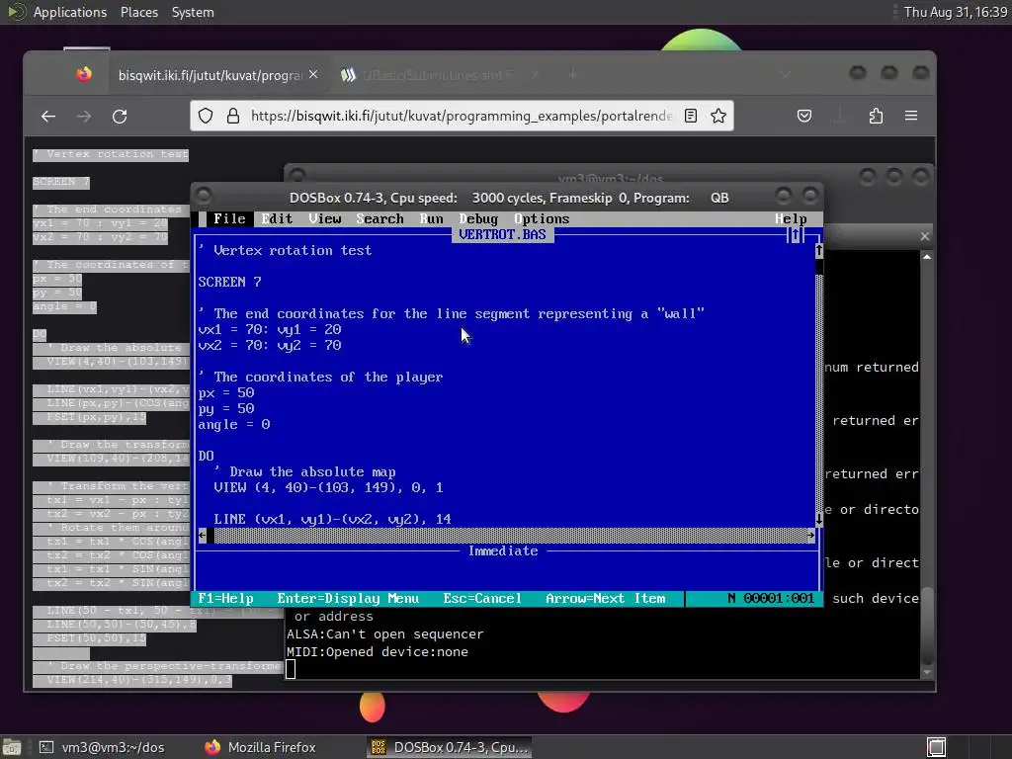Switch to DOSBox 0.74-3 taskbar button
The height and width of the screenshot is (759, 1012).
pos(450,747)
